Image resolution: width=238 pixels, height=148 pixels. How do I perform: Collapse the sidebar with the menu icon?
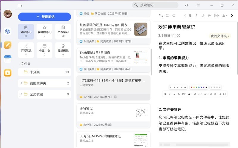coord(20,6)
